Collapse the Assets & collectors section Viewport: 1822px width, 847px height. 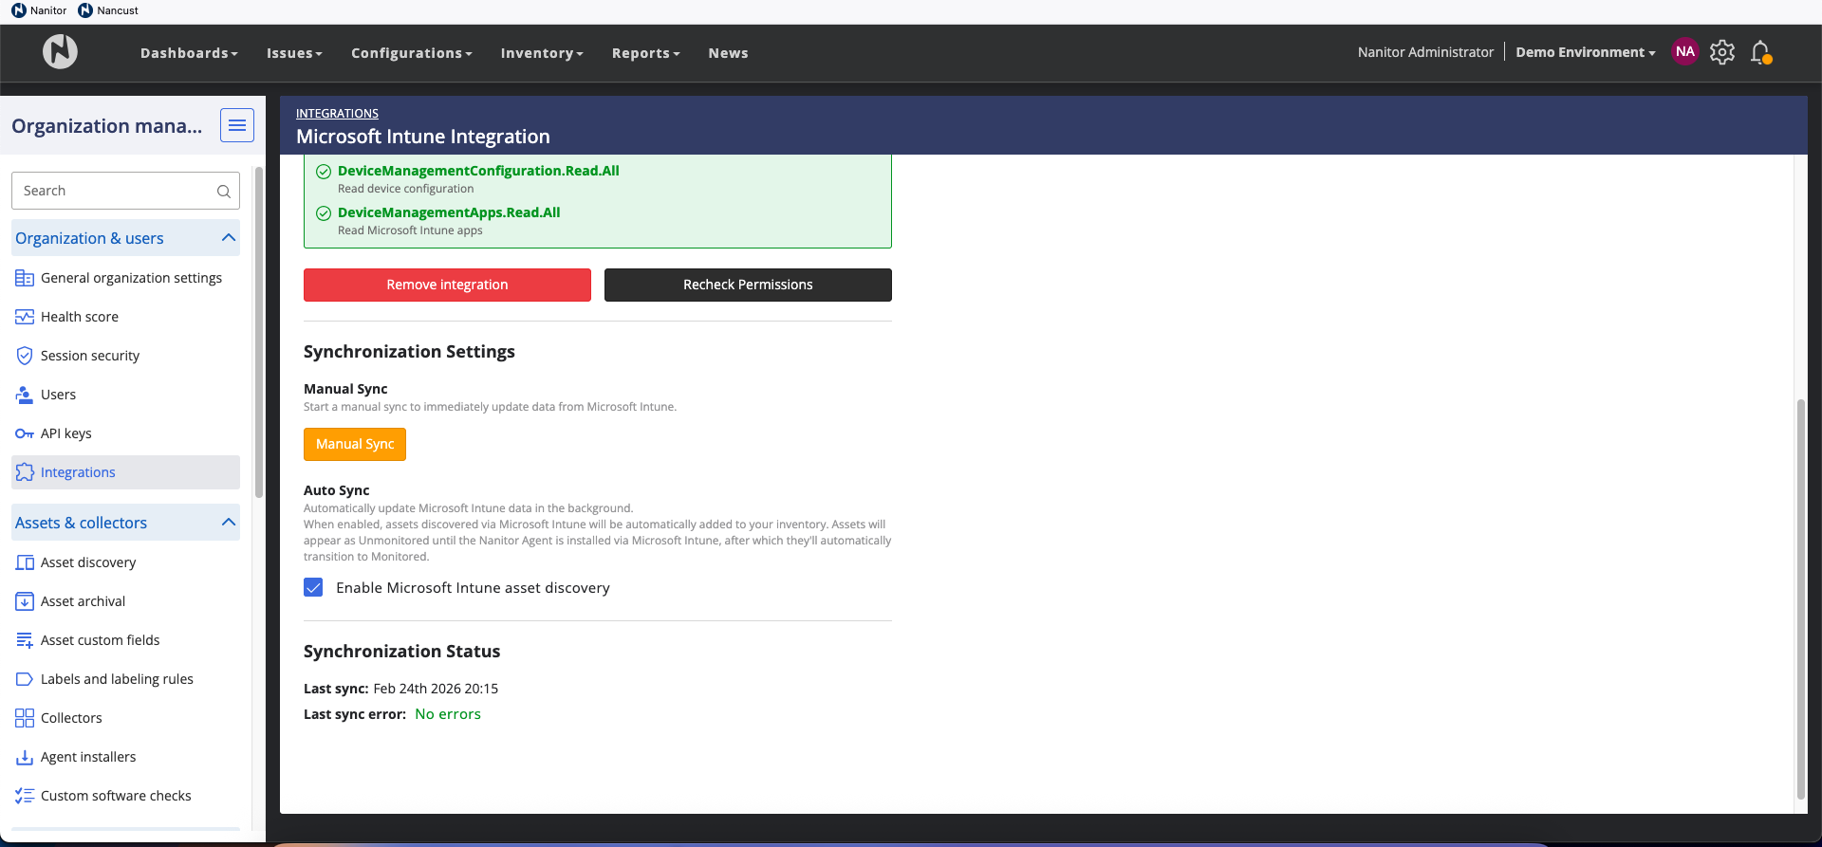[228, 523]
